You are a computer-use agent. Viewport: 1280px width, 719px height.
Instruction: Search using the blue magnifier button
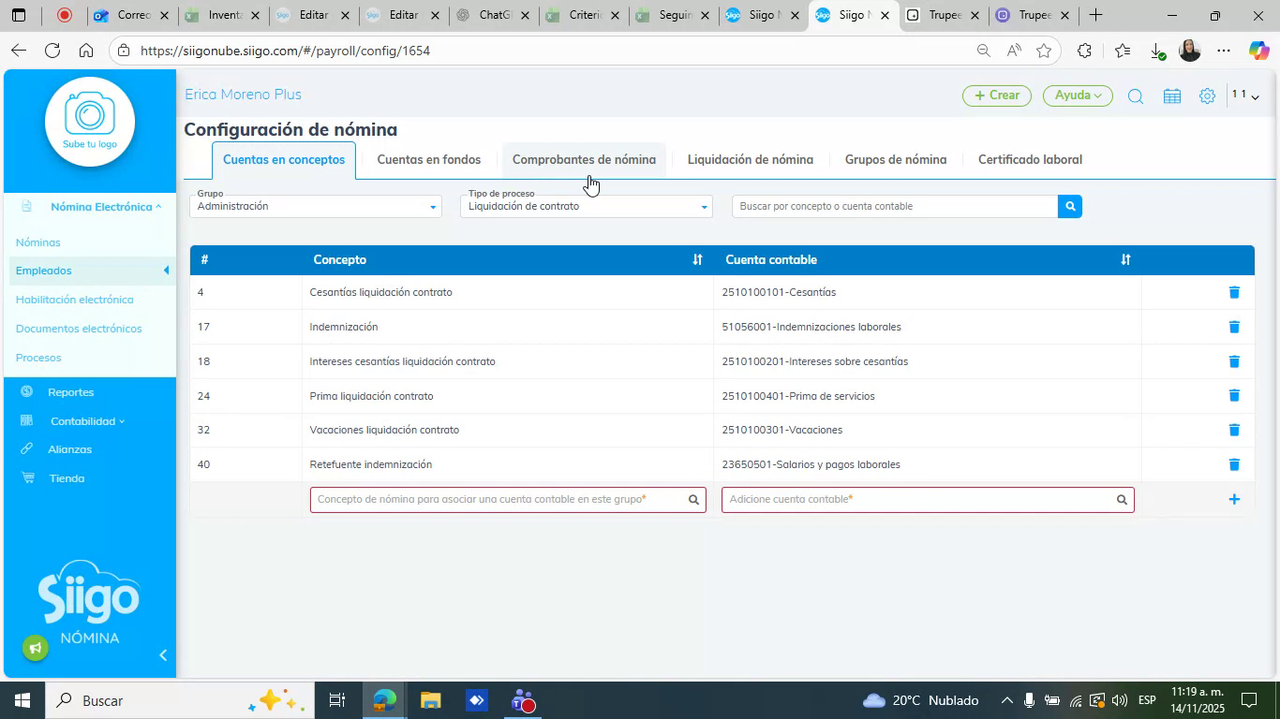[1070, 206]
